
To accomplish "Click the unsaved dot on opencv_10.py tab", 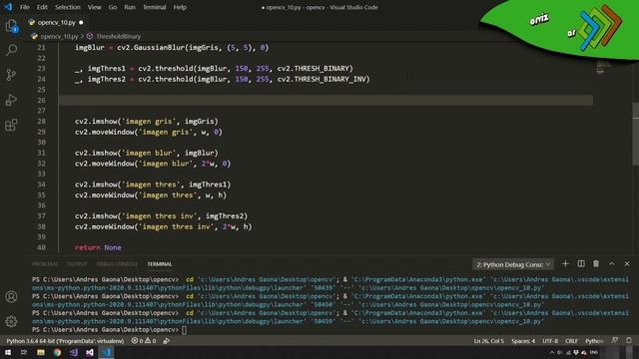I will click(x=81, y=23).
